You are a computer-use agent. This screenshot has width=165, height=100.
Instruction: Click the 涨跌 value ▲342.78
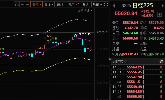click(x=131, y=28)
